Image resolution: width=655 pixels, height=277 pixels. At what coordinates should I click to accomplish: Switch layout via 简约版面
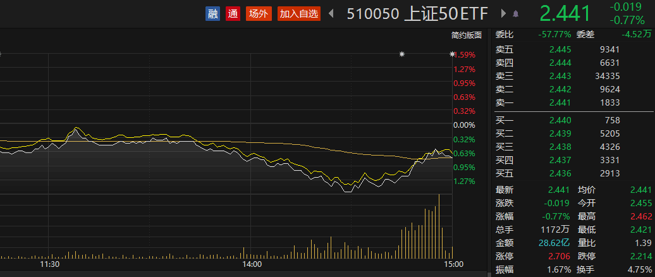point(466,35)
